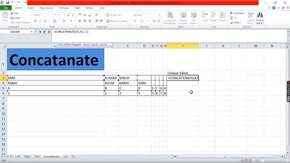Toggle Italic formatting
The height and width of the screenshot is (163, 290).
40,21
